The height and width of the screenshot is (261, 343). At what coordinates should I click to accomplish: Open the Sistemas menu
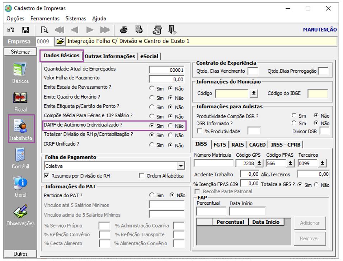[76, 19]
